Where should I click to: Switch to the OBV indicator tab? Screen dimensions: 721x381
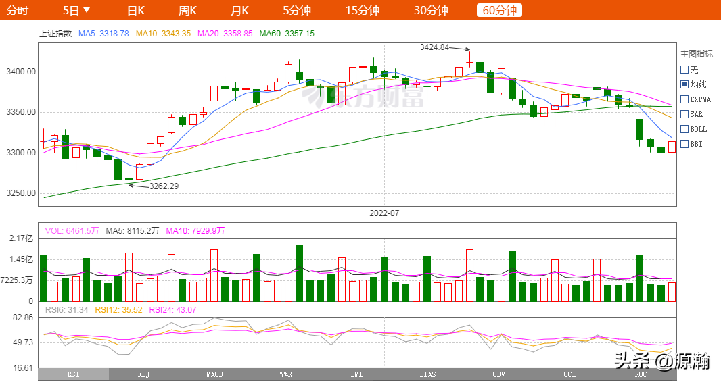pyautogui.click(x=499, y=374)
